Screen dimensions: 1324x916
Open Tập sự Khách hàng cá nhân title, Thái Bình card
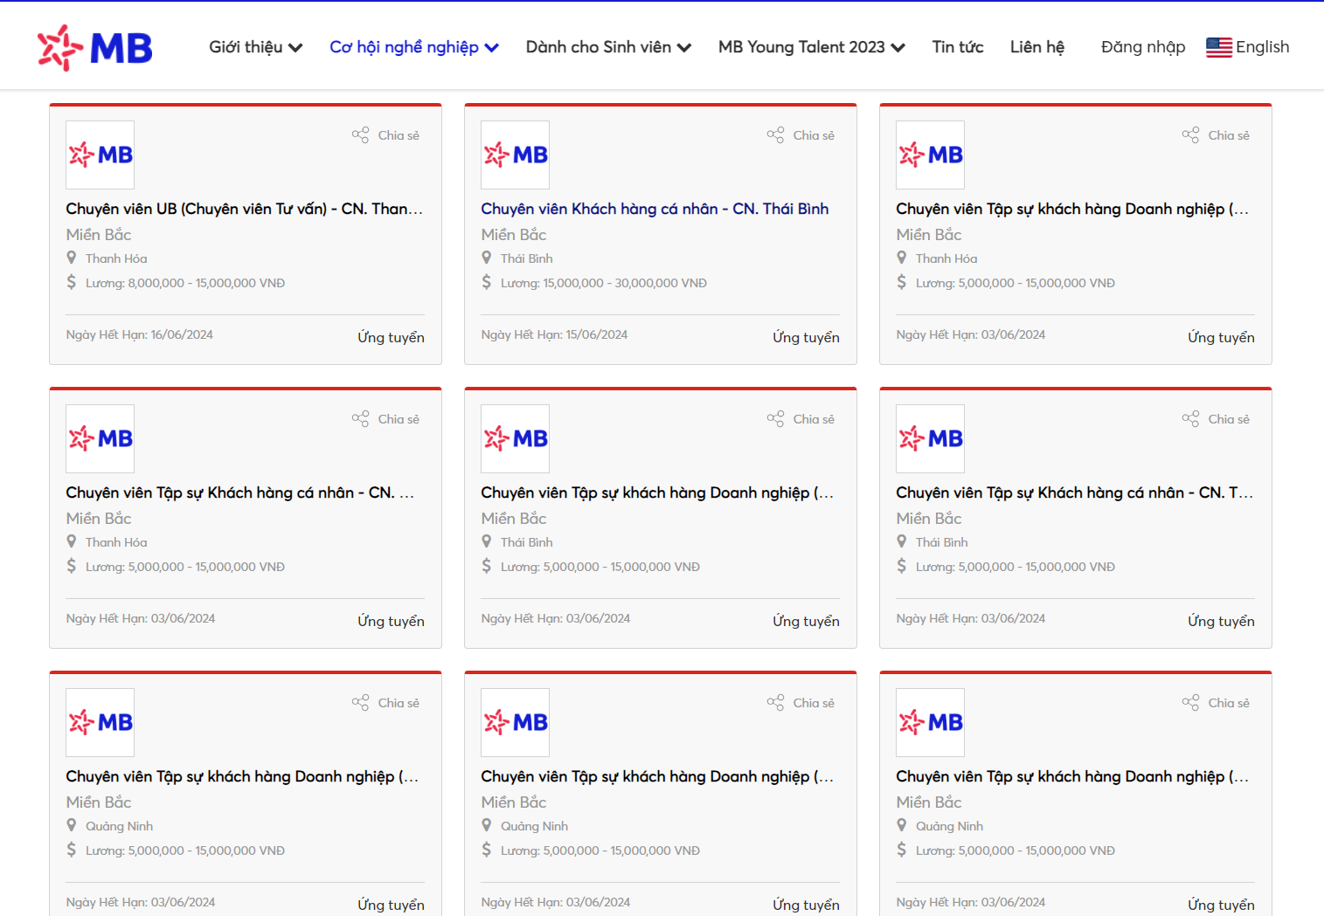tap(1075, 492)
